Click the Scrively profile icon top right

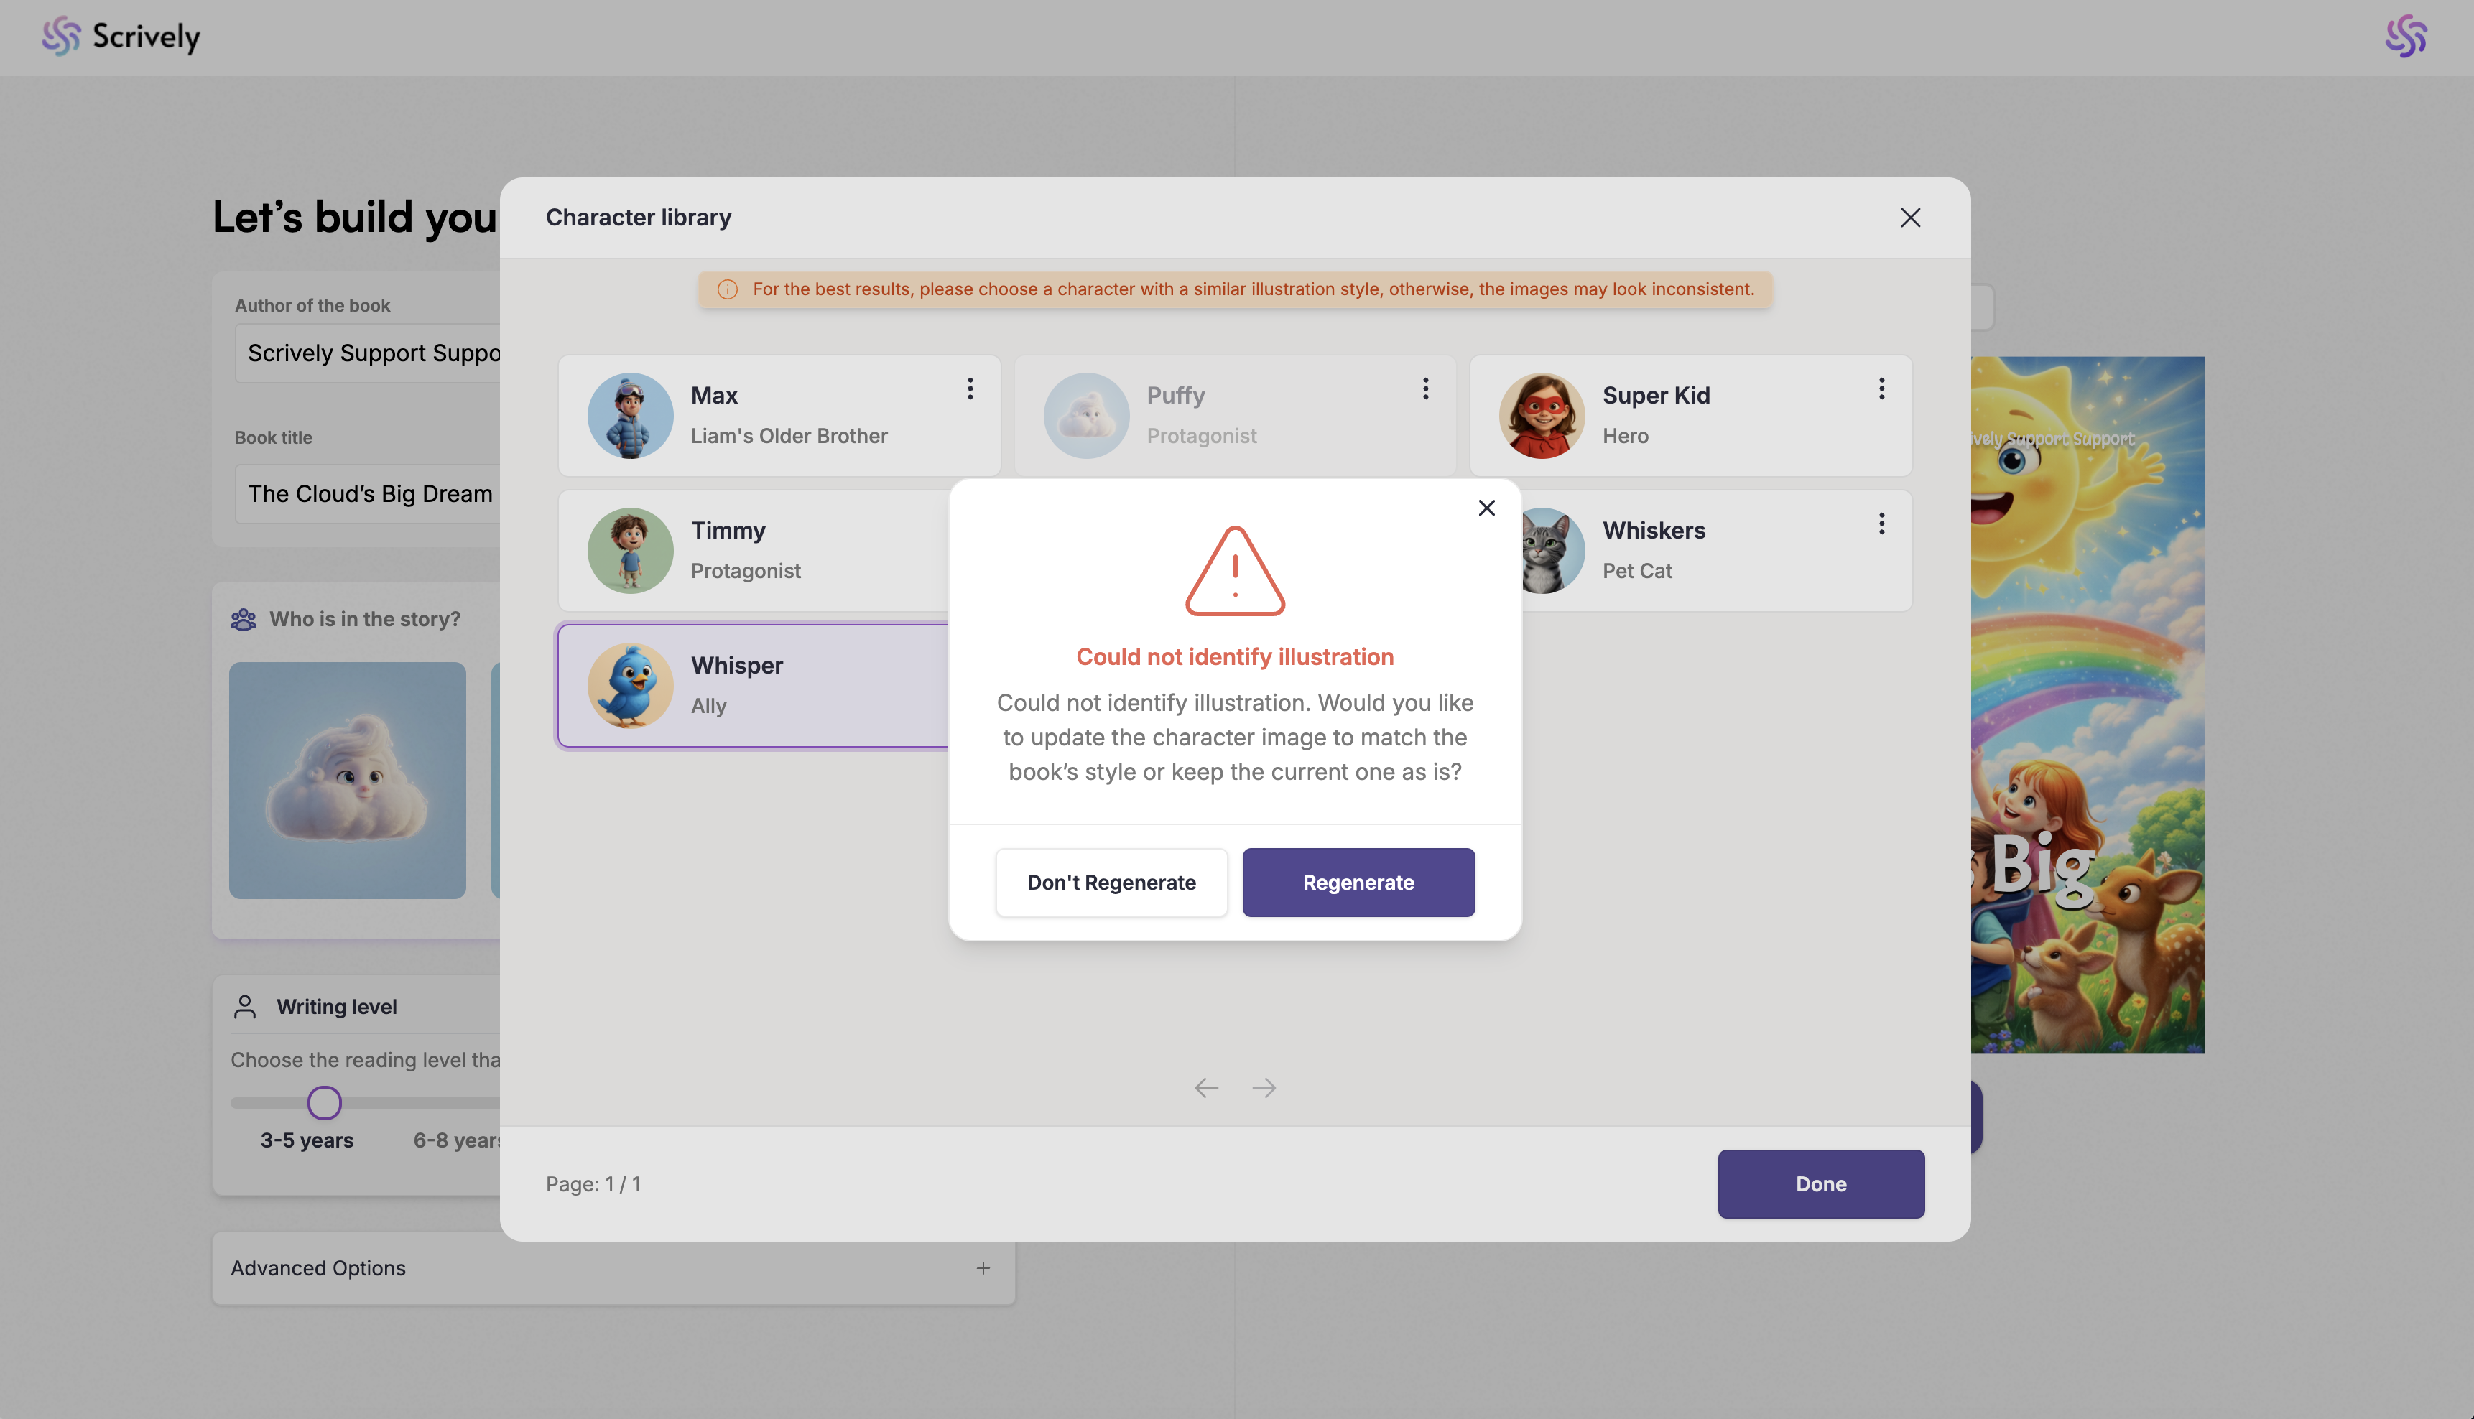coord(2406,36)
